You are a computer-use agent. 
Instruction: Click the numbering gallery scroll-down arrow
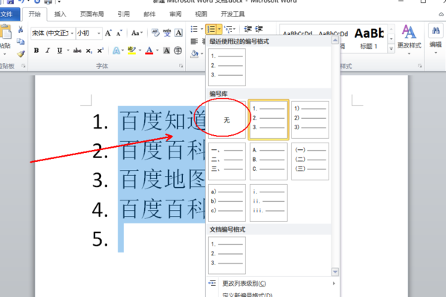coord(335,272)
